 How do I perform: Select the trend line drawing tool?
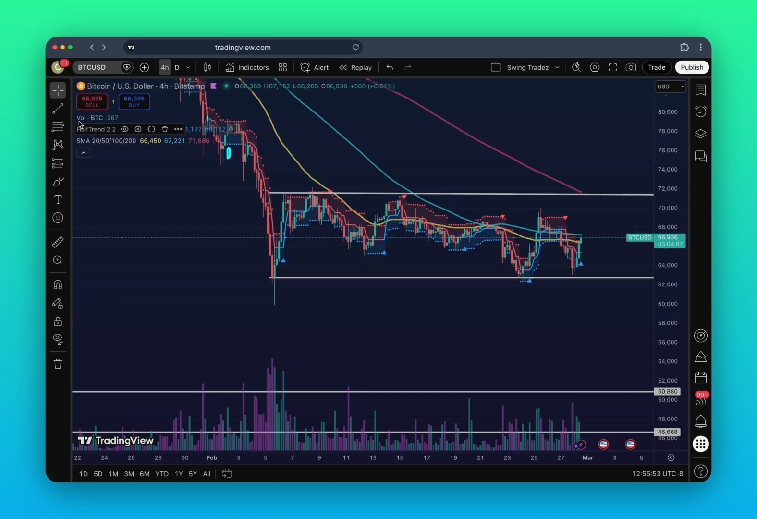[58, 109]
